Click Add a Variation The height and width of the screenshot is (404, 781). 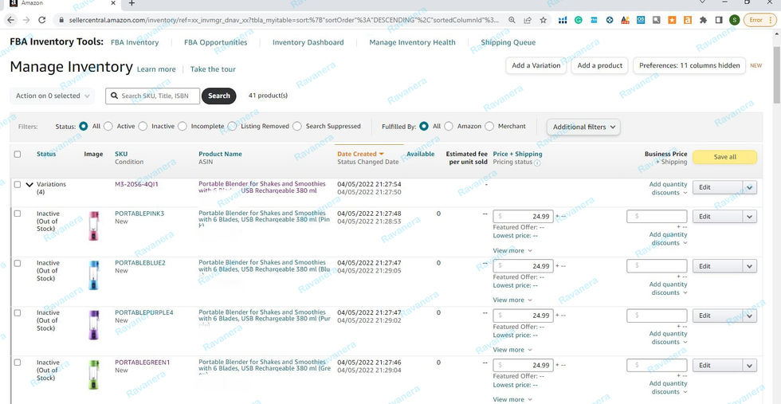coord(536,66)
